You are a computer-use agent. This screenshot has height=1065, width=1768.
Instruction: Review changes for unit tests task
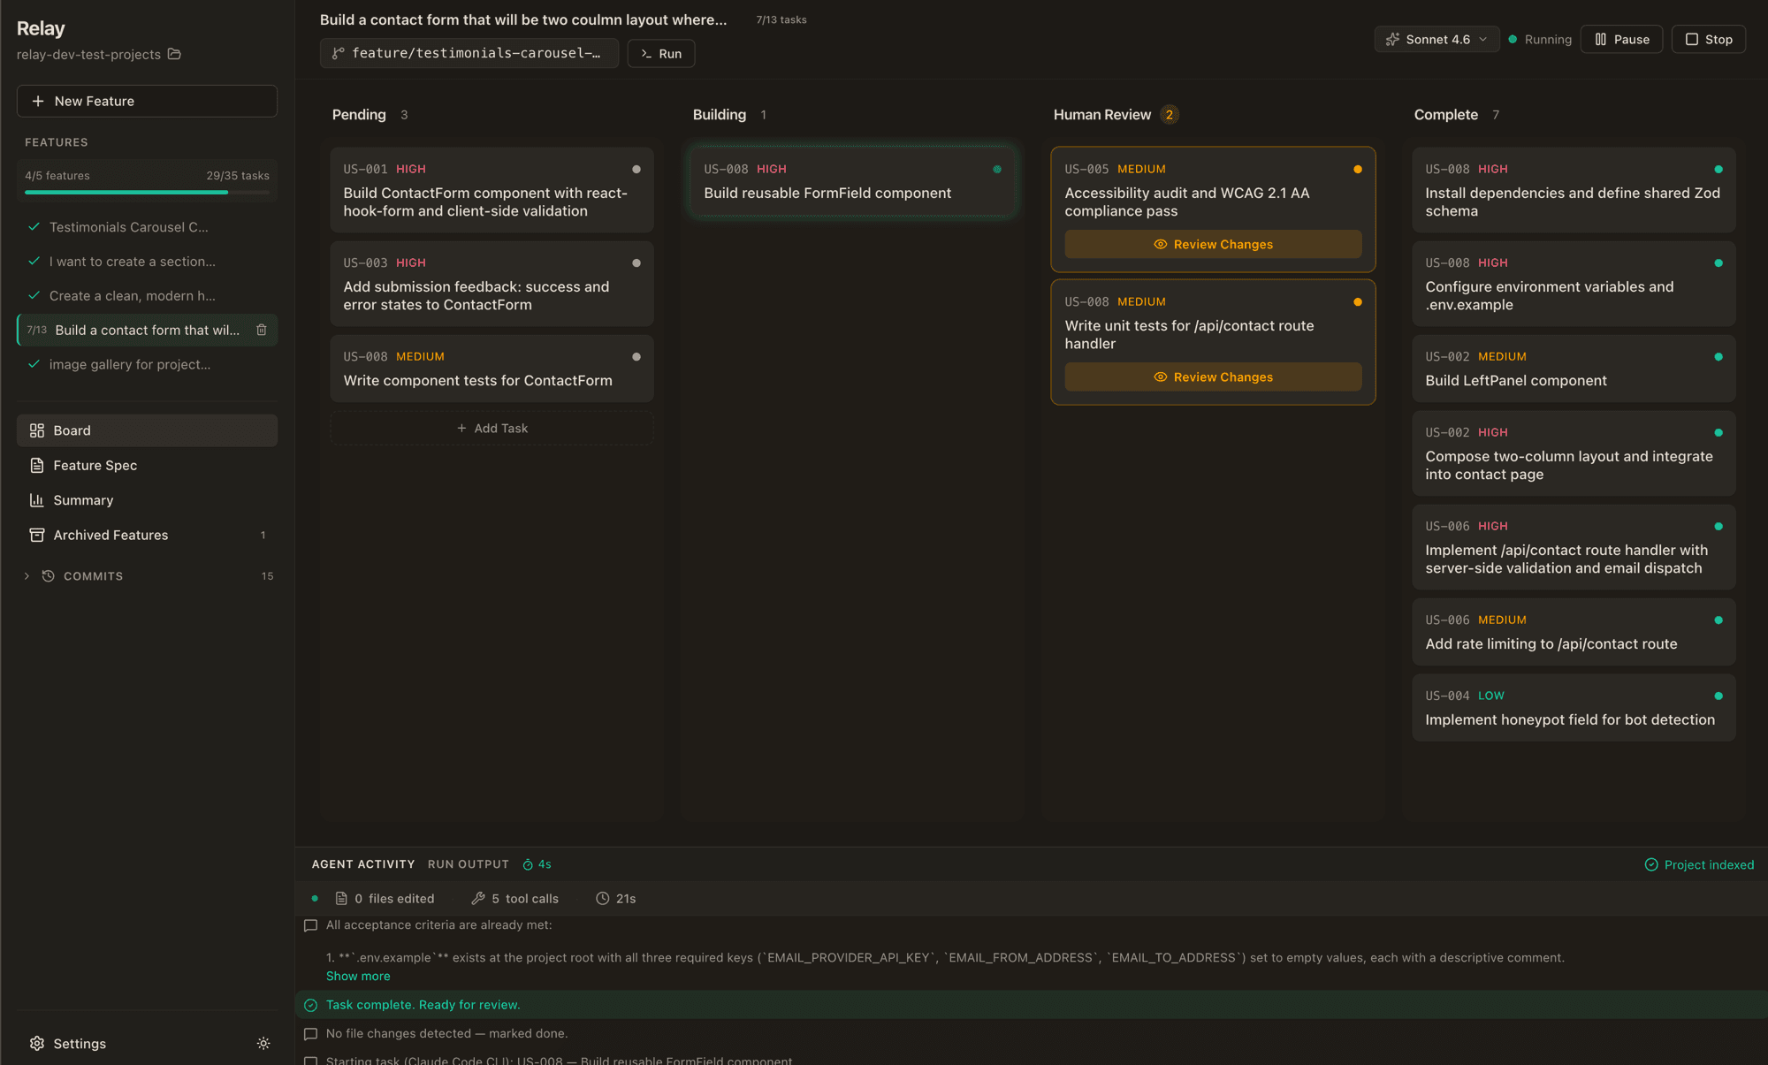1213,377
